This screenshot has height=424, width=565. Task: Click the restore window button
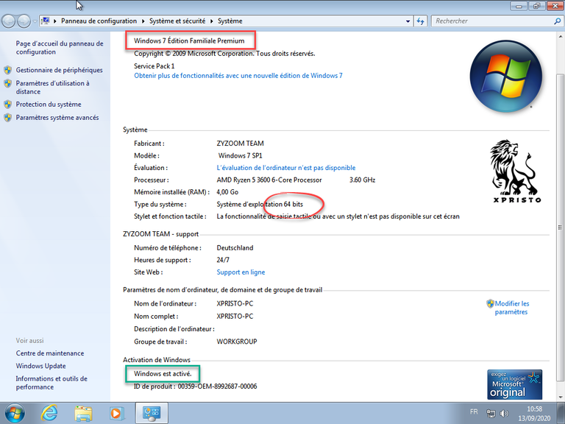click(x=536, y=5)
